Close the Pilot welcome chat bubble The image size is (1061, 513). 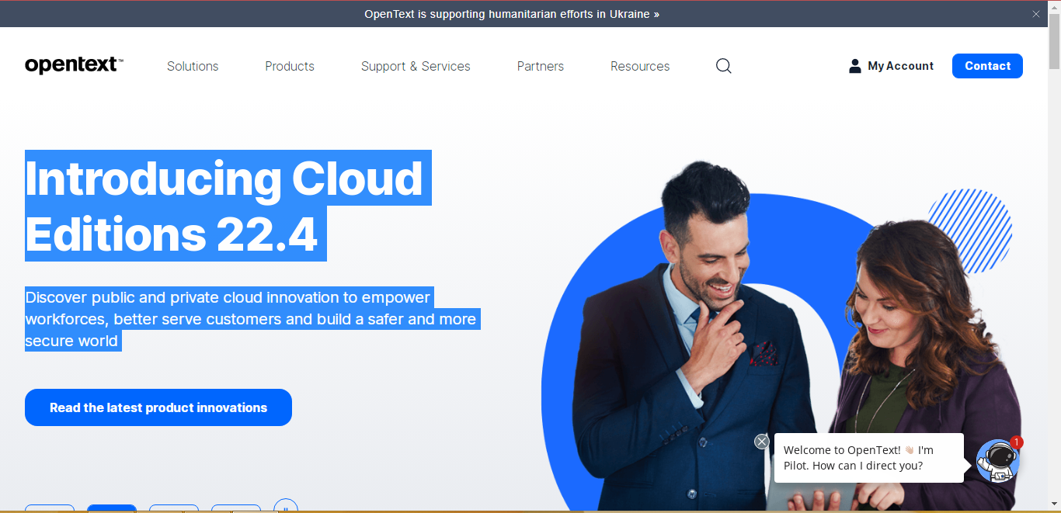click(x=762, y=441)
